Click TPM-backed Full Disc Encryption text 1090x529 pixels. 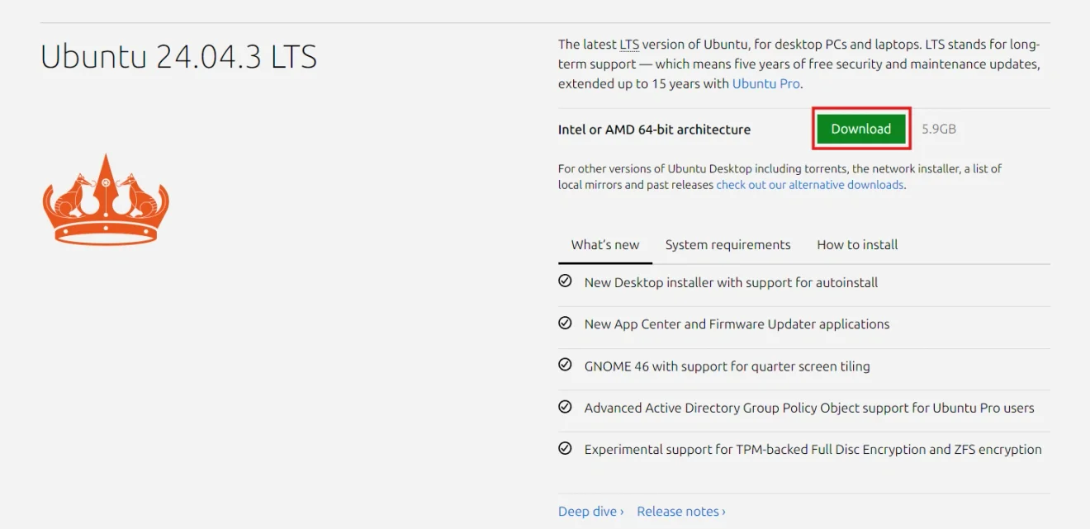coord(813,450)
